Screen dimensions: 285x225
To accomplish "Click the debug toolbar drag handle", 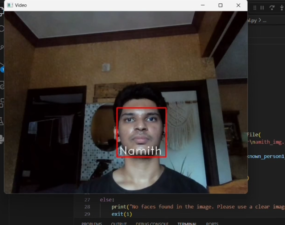I will click(254, 8).
